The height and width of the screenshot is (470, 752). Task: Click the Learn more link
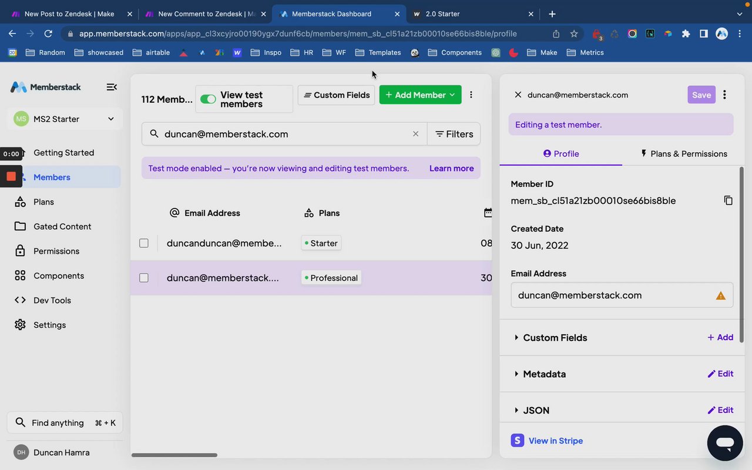[x=451, y=169]
